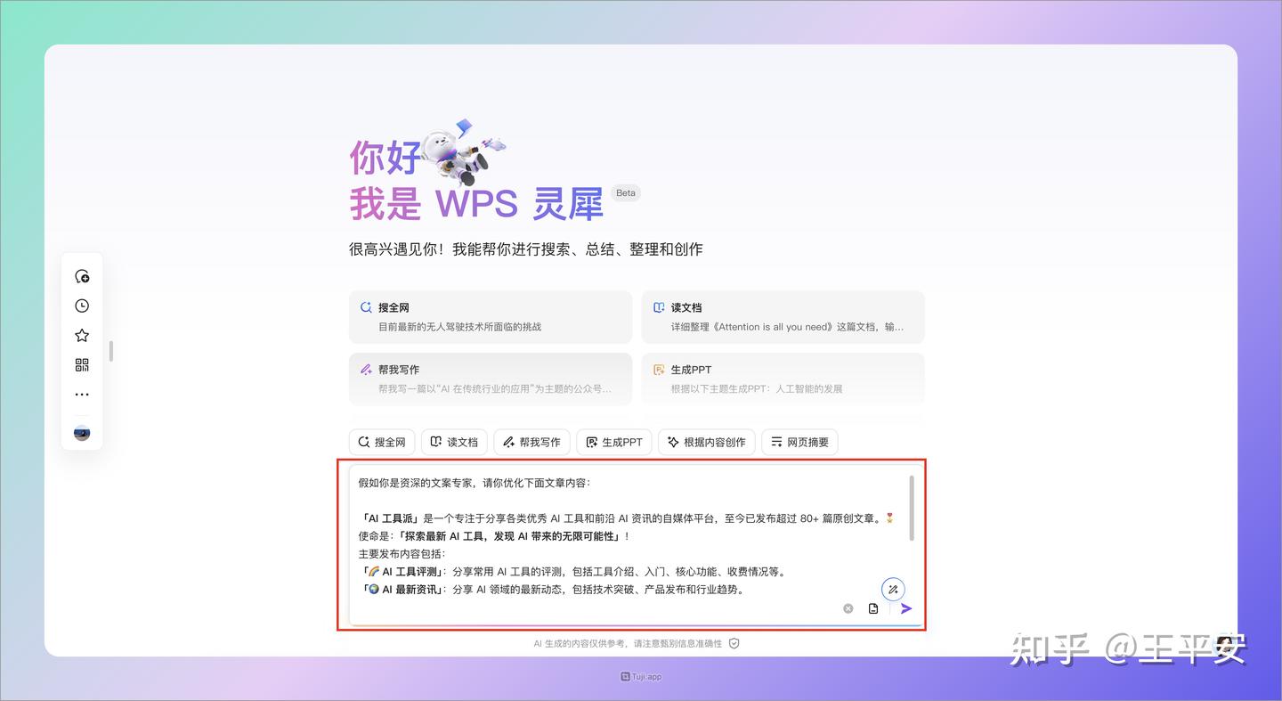
Task: Open more options via the ellipsis icon
Action: point(82,395)
